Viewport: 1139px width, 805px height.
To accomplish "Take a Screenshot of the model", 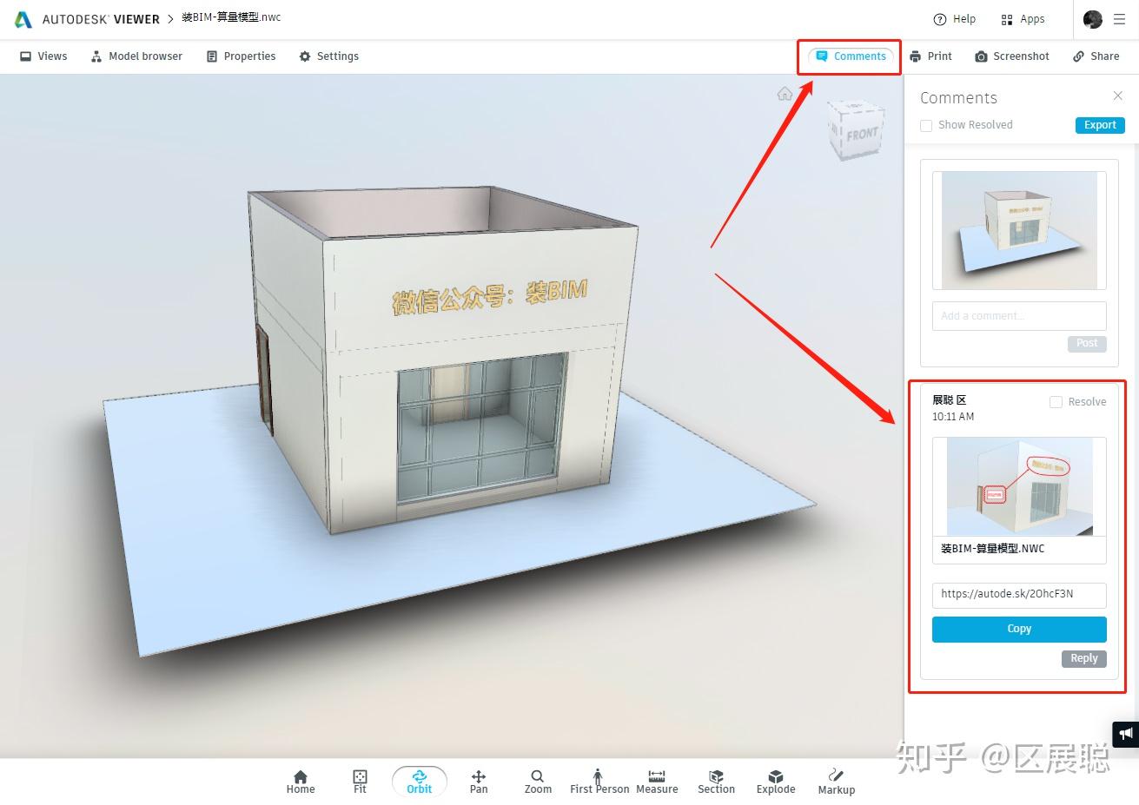I will point(1011,56).
